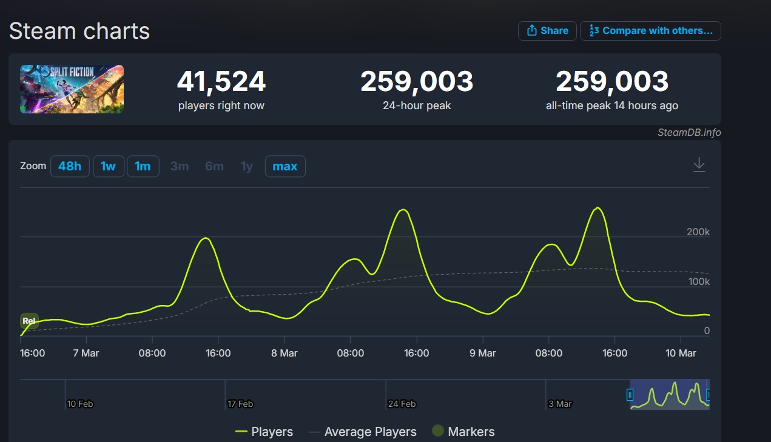Click the chart download icon
This screenshot has height=442, width=771.
[x=699, y=164]
